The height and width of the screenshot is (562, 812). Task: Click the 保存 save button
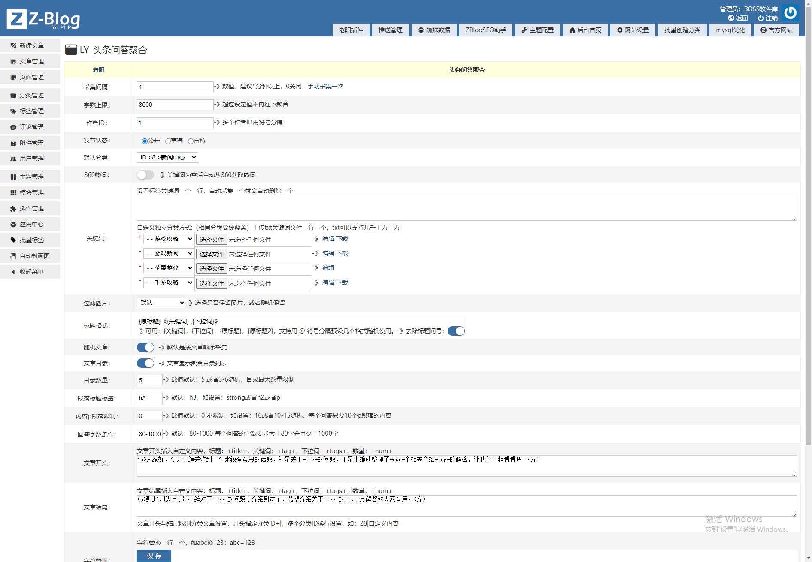(x=154, y=556)
